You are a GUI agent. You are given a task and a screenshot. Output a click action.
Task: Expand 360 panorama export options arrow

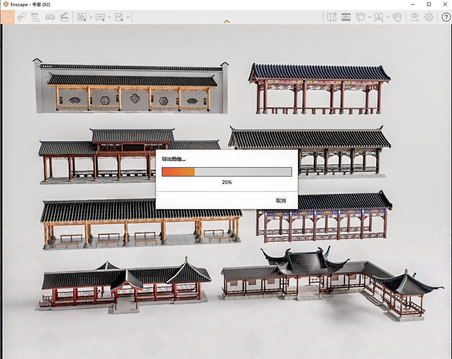[x=110, y=17]
